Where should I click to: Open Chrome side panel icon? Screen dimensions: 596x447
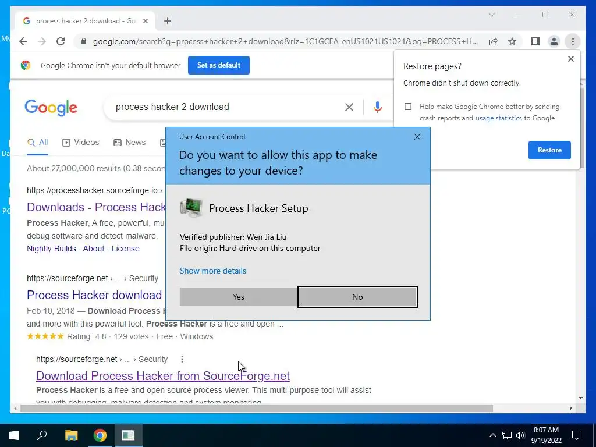pyautogui.click(x=535, y=41)
